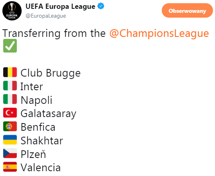Click the Belgium flag beside Club Brugge
Screen dimensions: 215x176
pyautogui.click(x=10, y=72)
